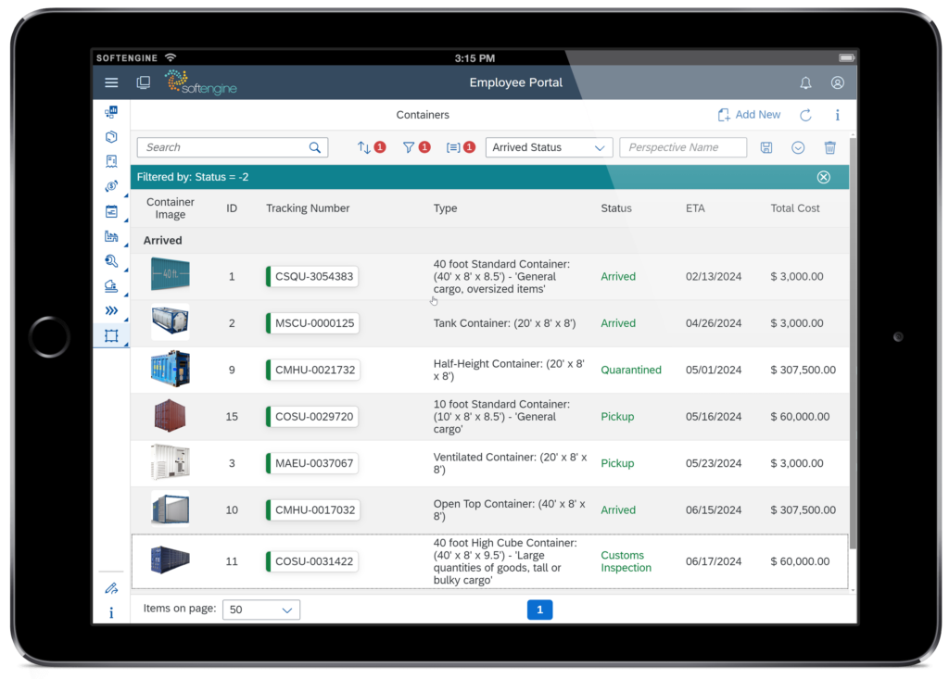Clear the Status filter with the X
The image size is (949, 679).
[823, 177]
